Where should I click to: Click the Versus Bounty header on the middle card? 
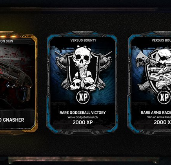point(83,40)
